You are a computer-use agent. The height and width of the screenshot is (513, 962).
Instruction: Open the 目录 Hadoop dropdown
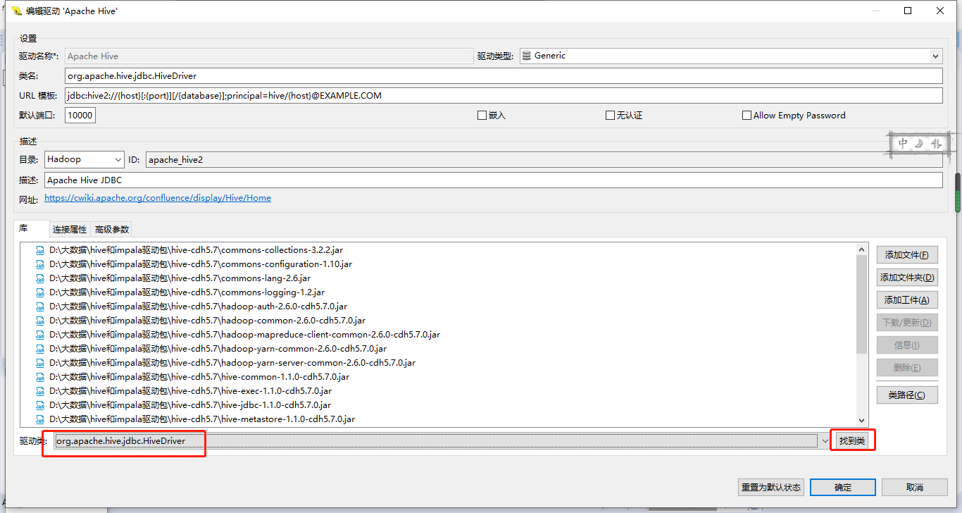pos(117,159)
